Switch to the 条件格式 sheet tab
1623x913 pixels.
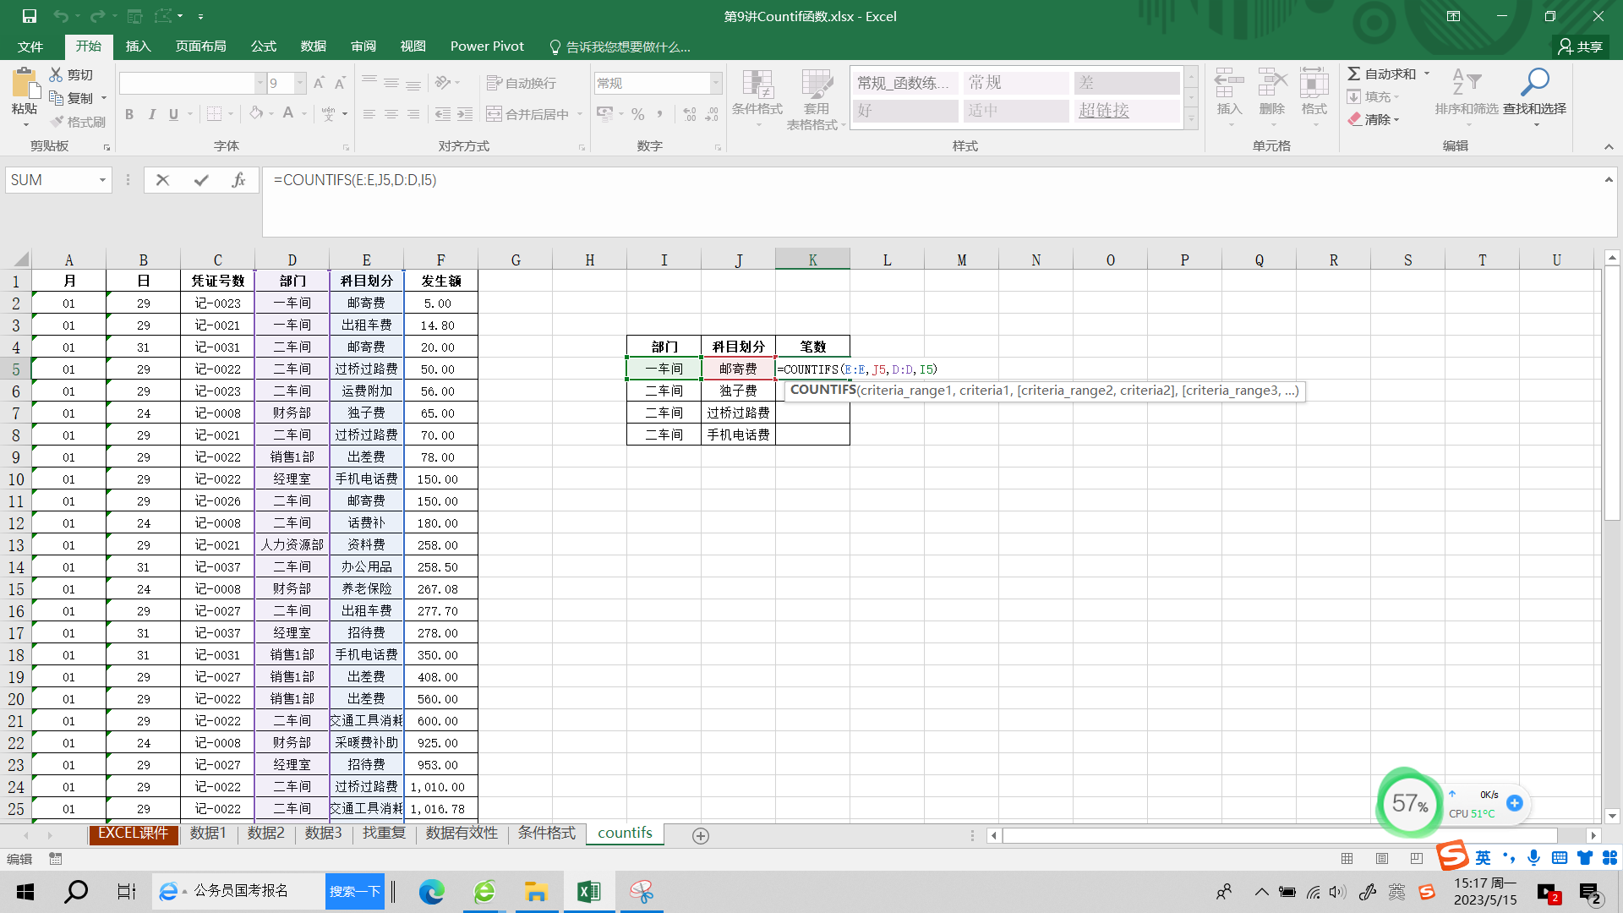546,834
